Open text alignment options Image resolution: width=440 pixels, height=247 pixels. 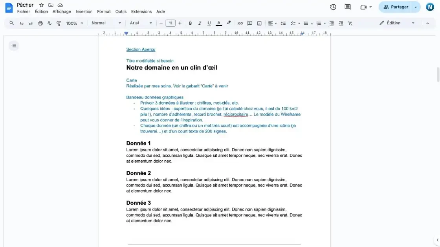(x=272, y=23)
